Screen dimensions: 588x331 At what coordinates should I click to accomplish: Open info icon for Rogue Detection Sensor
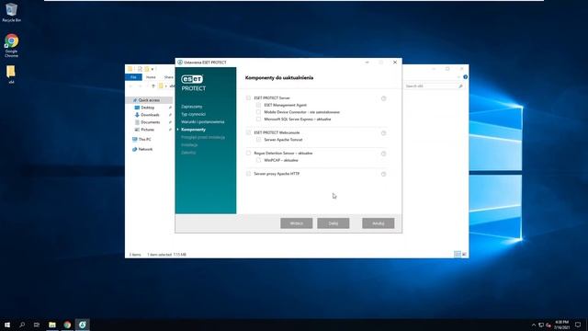pyautogui.click(x=383, y=154)
